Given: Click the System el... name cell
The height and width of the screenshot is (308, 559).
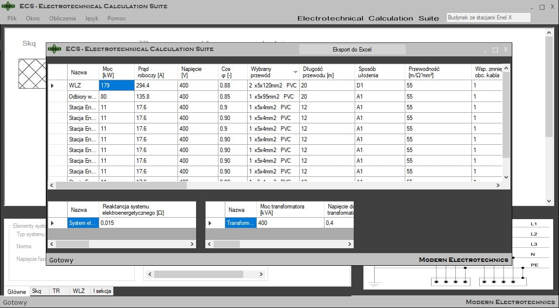Looking at the screenshot, I should tap(83, 223).
